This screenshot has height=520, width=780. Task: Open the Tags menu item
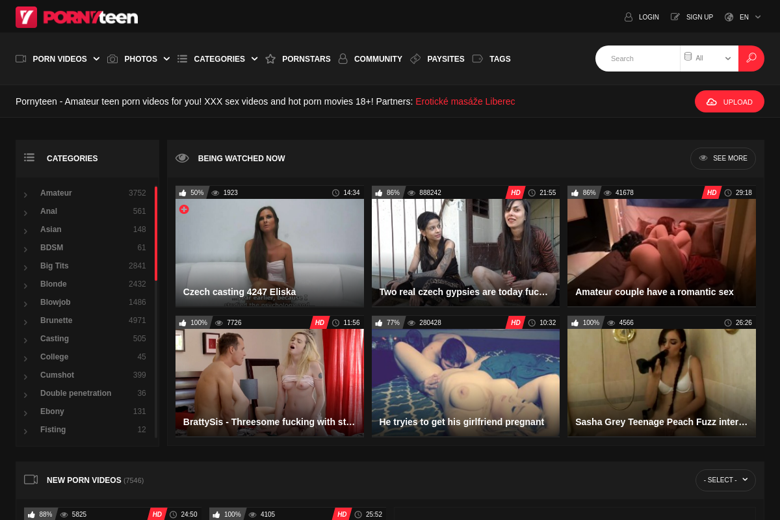point(499,59)
